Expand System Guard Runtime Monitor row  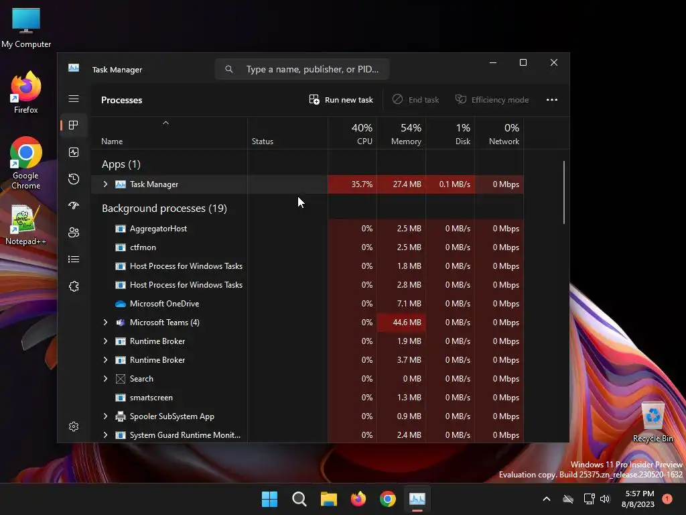(105, 435)
